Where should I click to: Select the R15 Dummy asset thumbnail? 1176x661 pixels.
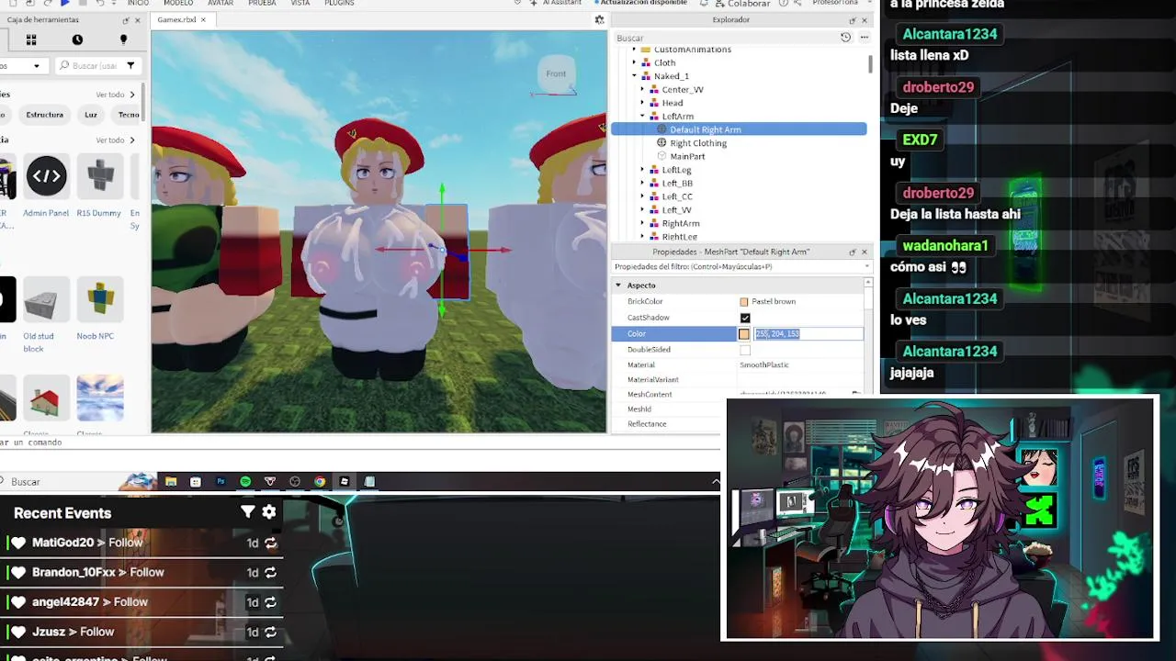99,176
